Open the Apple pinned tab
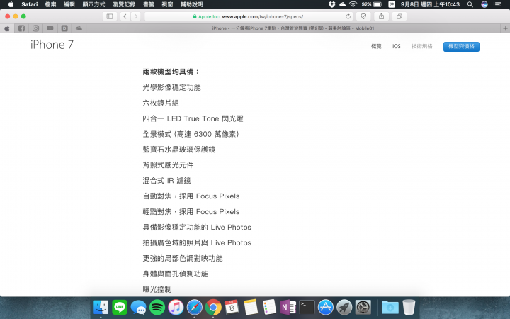 7,28
